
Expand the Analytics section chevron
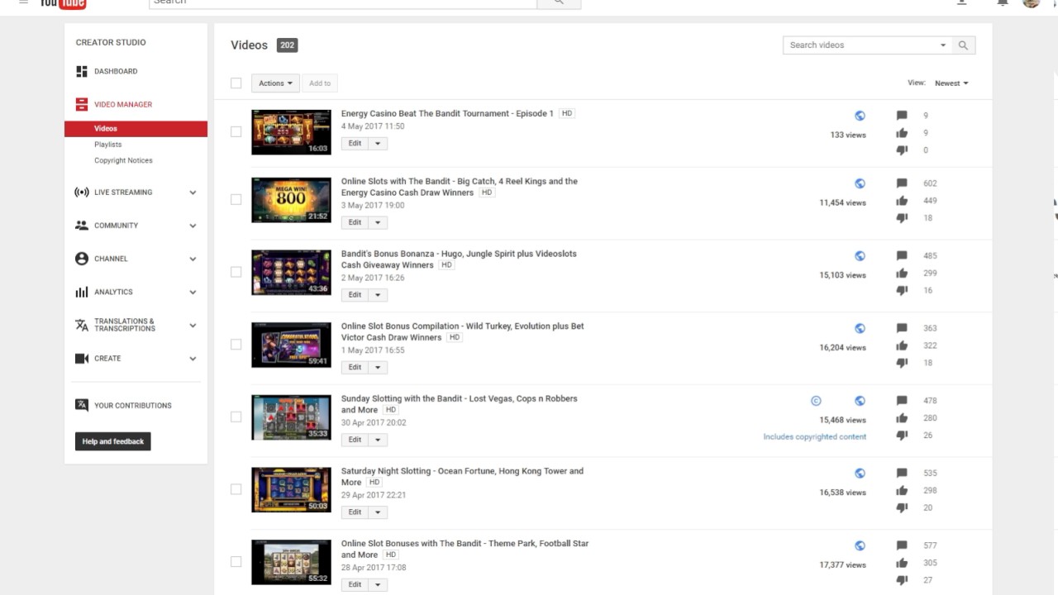pos(193,292)
